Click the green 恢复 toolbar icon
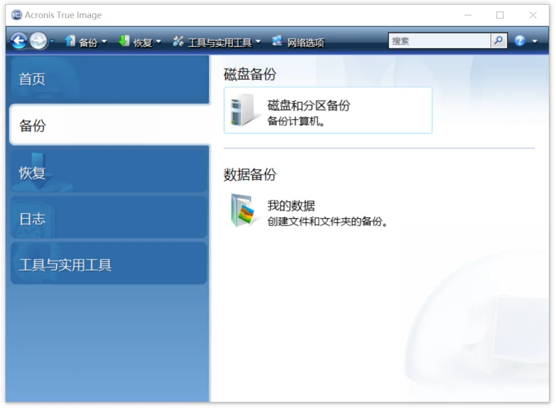The image size is (556, 408). tap(124, 41)
